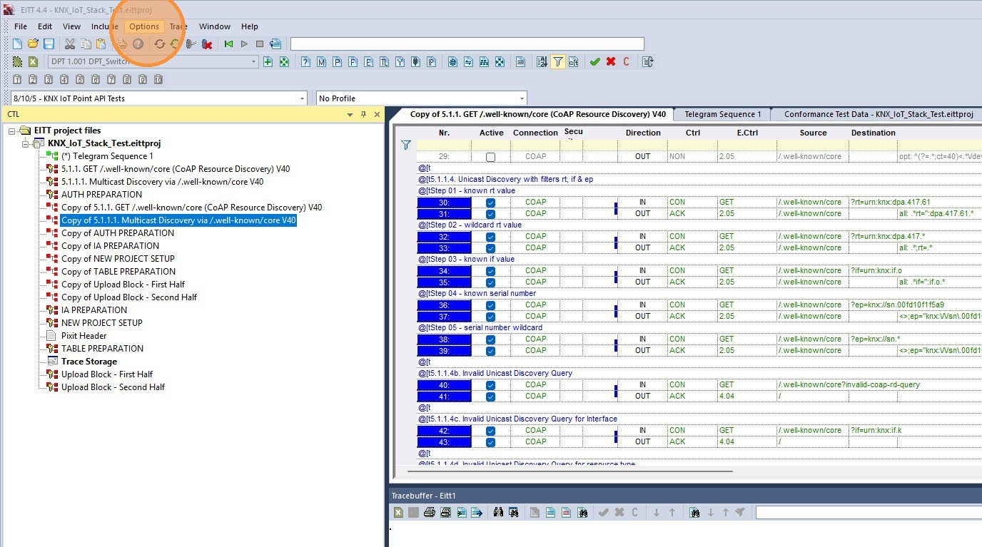Toggle the highlighted filter funnel toolbar icon

coord(557,62)
